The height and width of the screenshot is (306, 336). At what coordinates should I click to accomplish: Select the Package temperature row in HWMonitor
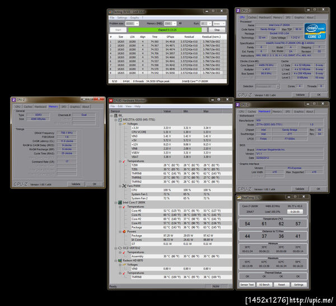(x=181, y=228)
